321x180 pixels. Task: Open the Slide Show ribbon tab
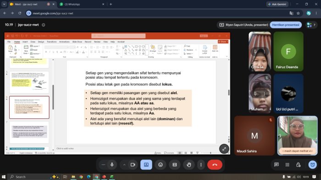point(77,42)
